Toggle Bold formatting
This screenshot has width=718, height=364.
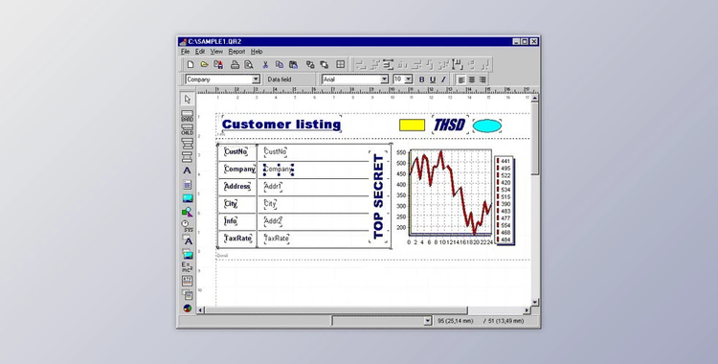coord(422,80)
